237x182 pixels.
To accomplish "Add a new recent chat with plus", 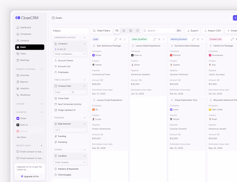I will point(42,145).
